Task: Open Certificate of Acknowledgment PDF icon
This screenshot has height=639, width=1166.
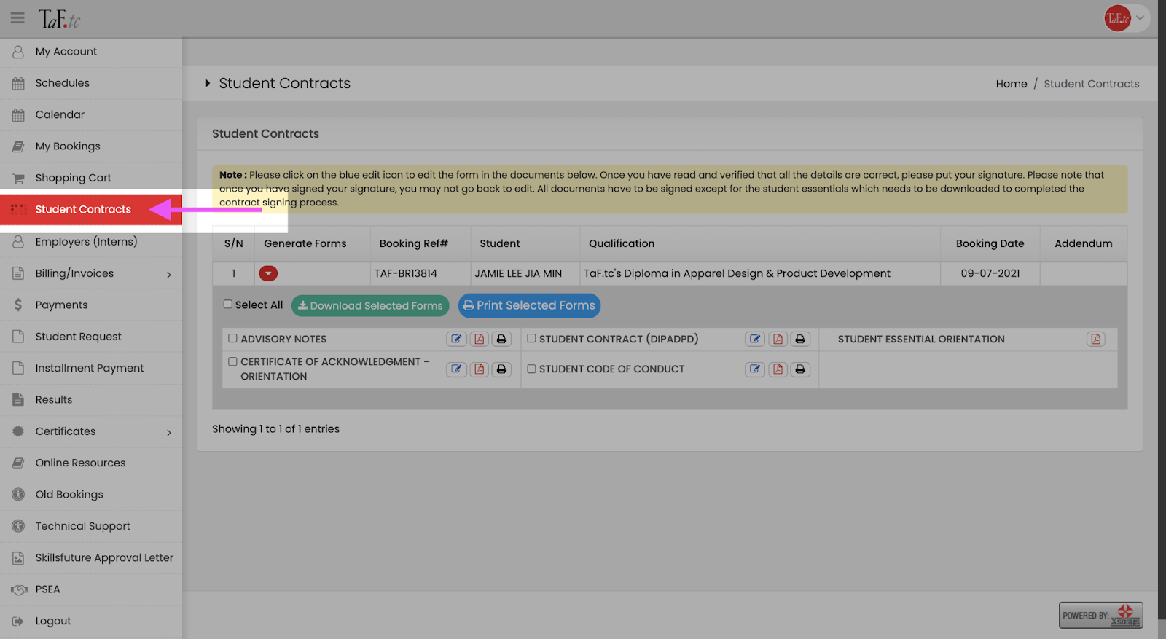Action: pyautogui.click(x=479, y=369)
